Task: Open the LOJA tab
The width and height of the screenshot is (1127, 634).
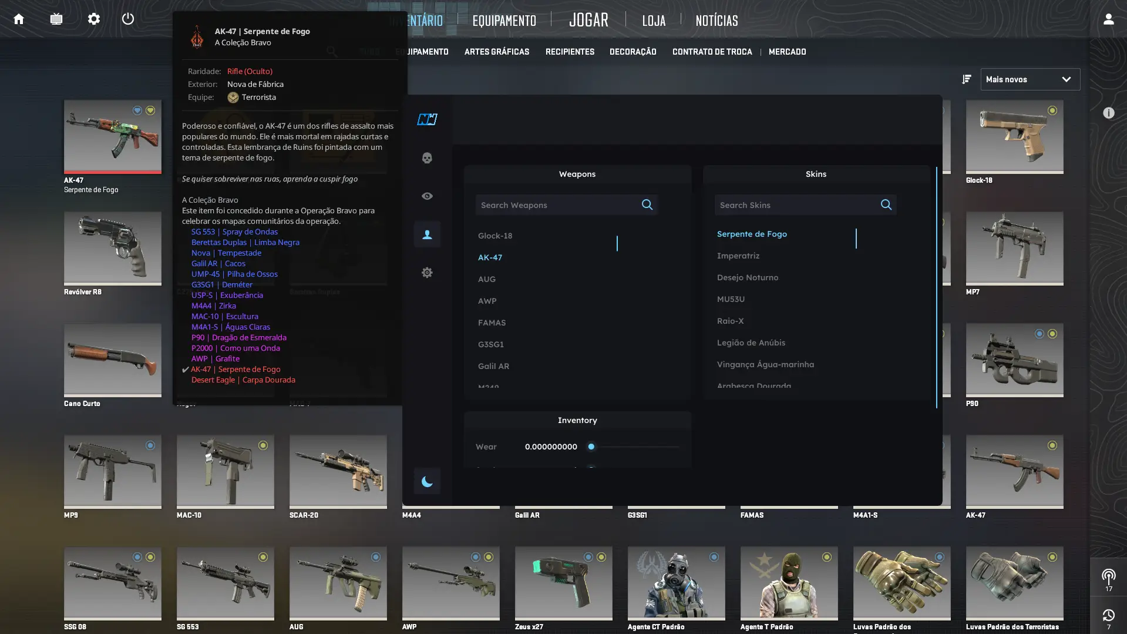Action: click(x=654, y=21)
